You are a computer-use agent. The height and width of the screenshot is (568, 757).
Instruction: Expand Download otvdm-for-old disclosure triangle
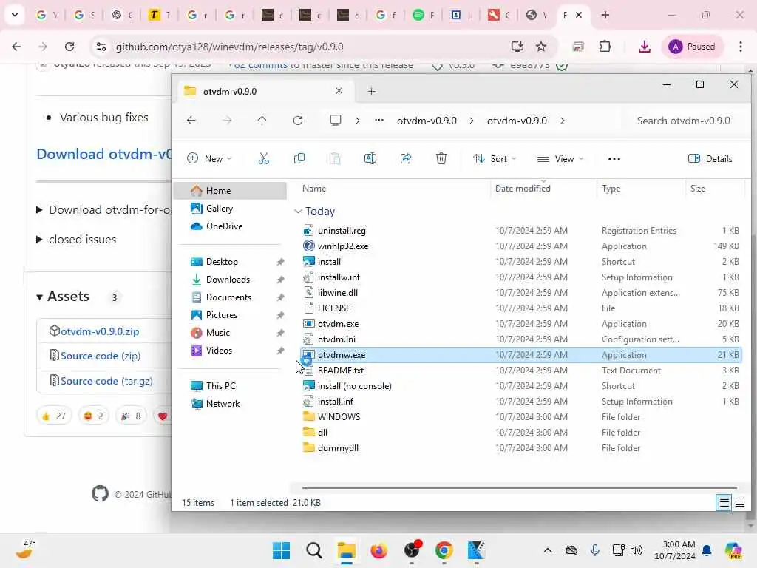(x=40, y=209)
